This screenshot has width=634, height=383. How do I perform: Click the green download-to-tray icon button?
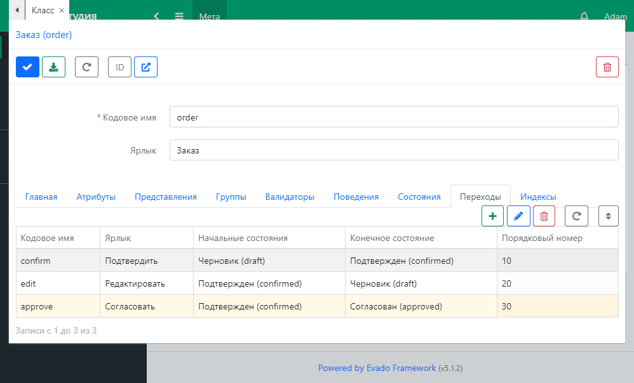click(x=54, y=67)
